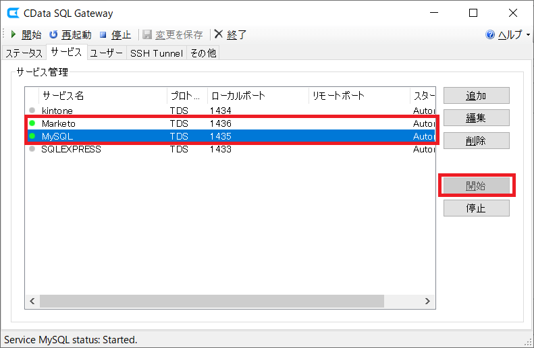Click the green Start icon in the toolbar
The image size is (534, 348).
point(14,34)
